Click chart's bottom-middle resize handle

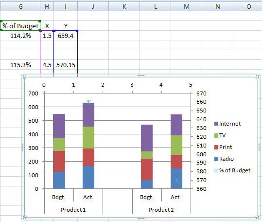141,219
